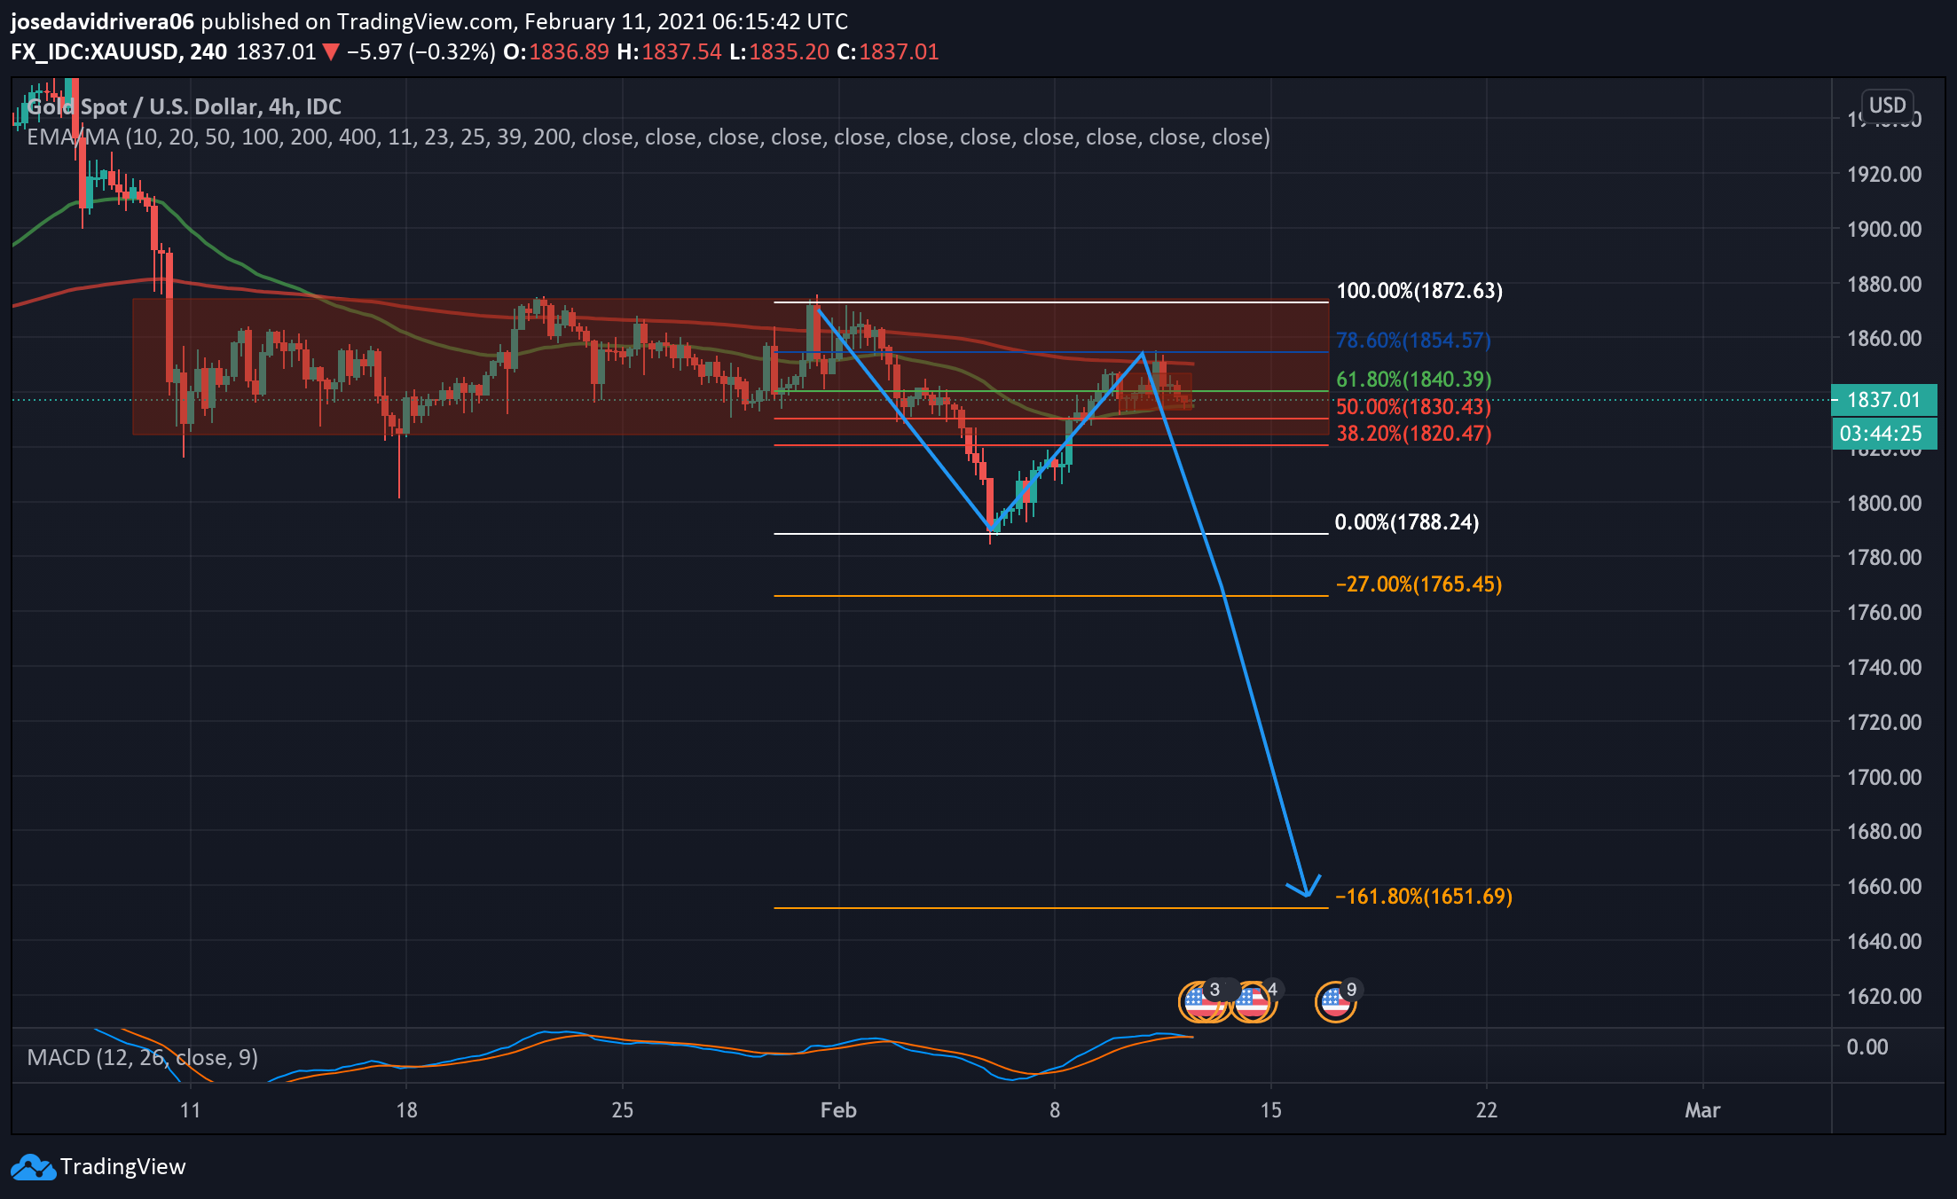Click the MACD (12, 26, close, 9) legend

point(143,1058)
